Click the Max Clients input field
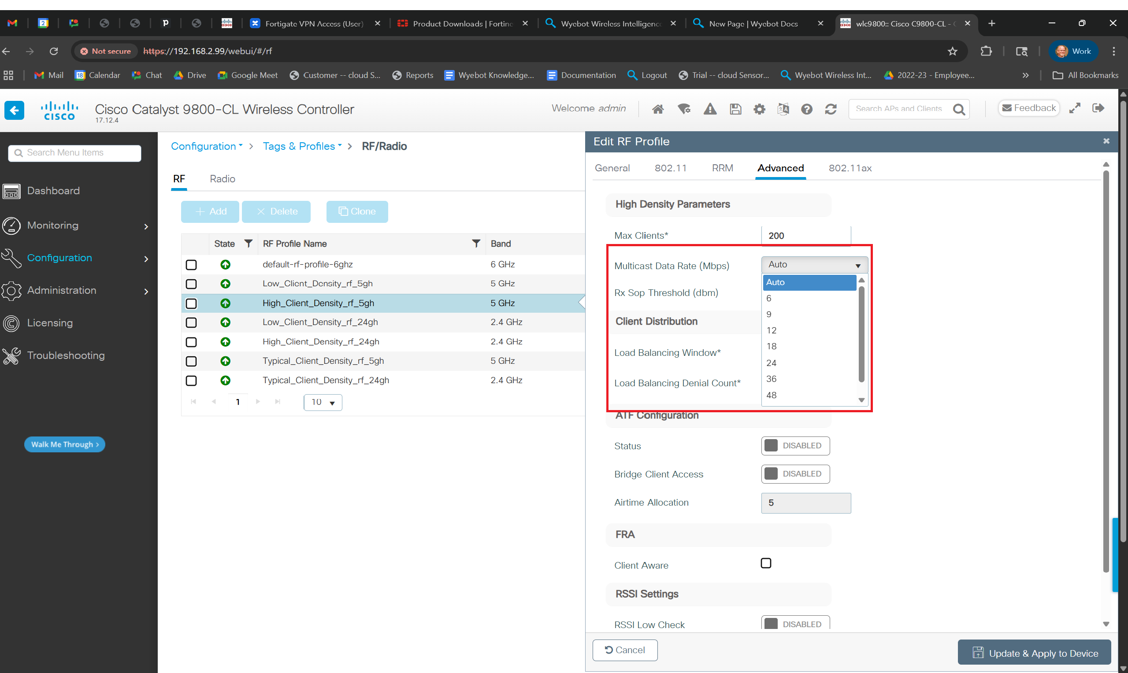The height and width of the screenshot is (673, 1128). [x=805, y=235]
